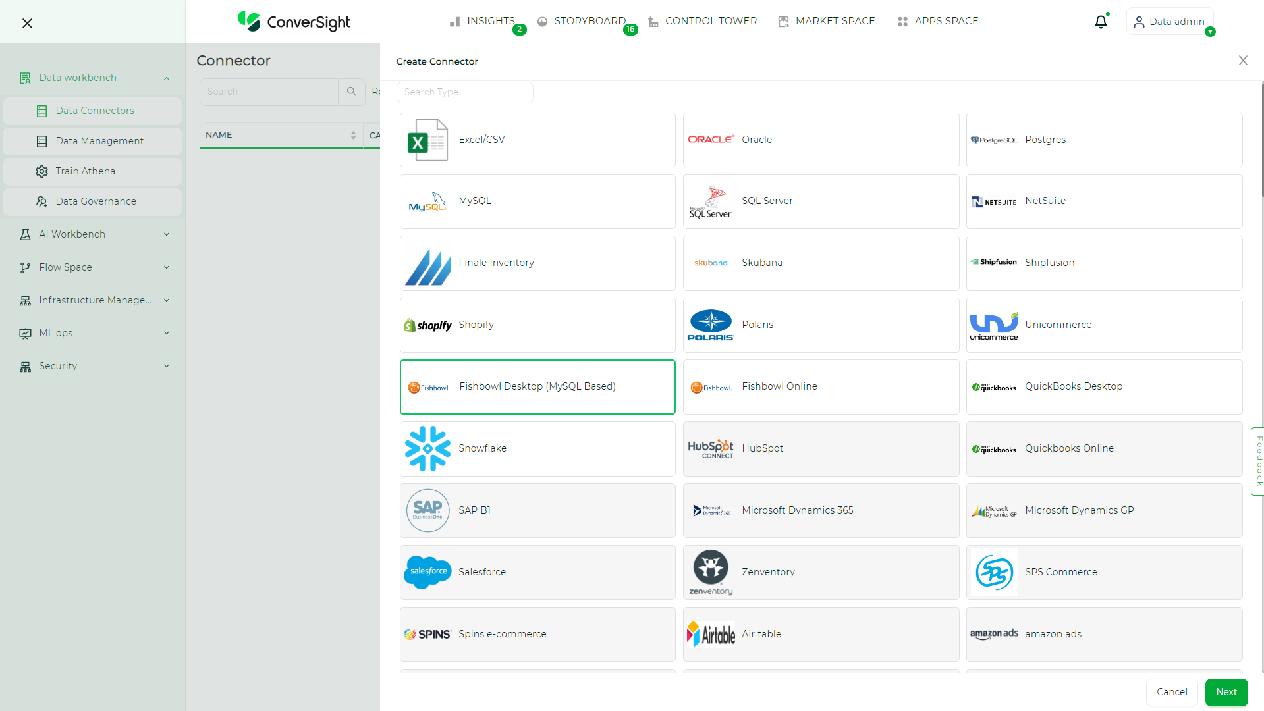Screen dimensions: 1264x711
Task: Select the QuickBooks Online connector tile
Action: point(1103,448)
